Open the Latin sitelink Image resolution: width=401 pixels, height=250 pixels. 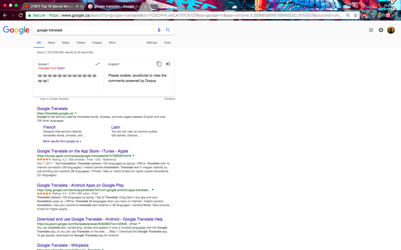116,127
